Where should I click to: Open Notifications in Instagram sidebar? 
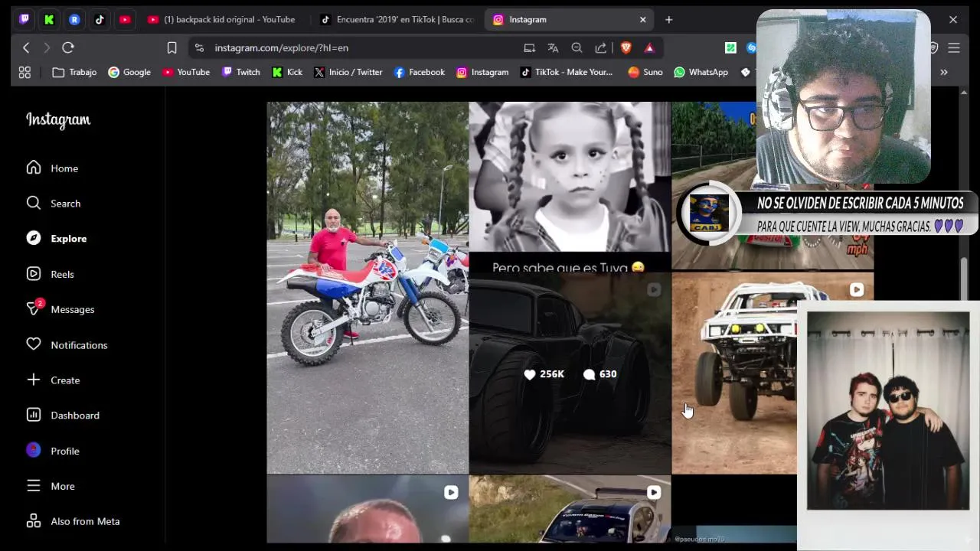[66, 344]
